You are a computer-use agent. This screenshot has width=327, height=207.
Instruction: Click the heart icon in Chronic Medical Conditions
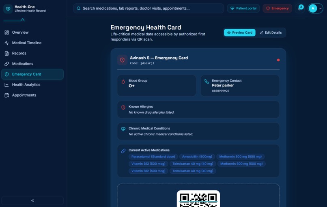pos(123,129)
